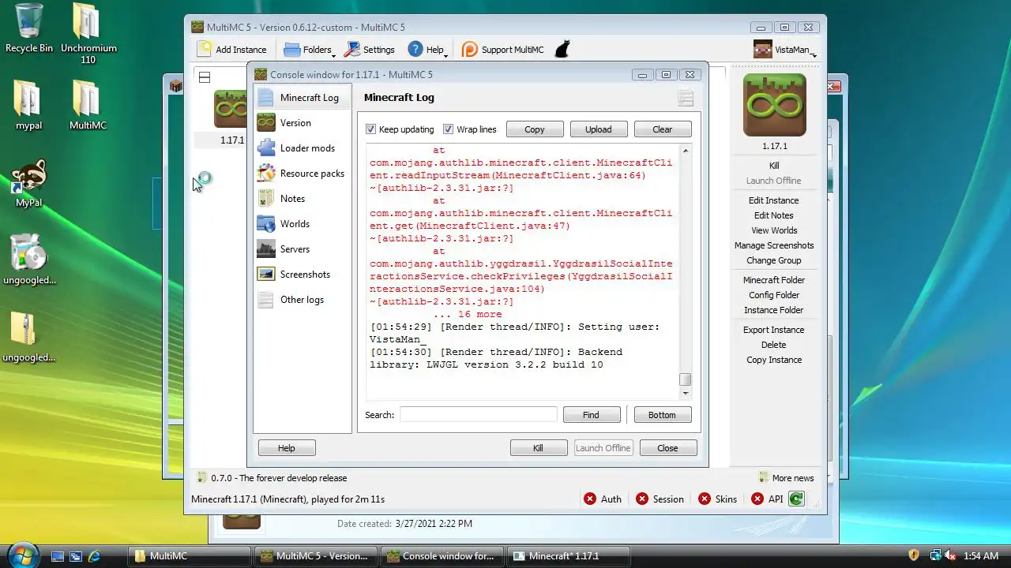Open the Notes page icon
Viewport: 1011px width, 568px height.
click(x=266, y=199)
